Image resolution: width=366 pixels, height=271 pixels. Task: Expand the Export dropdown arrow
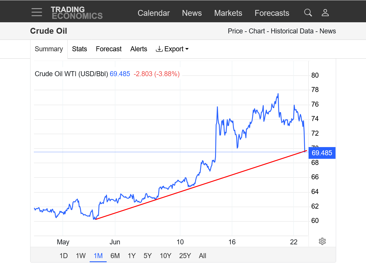click(x=187, y=49)
